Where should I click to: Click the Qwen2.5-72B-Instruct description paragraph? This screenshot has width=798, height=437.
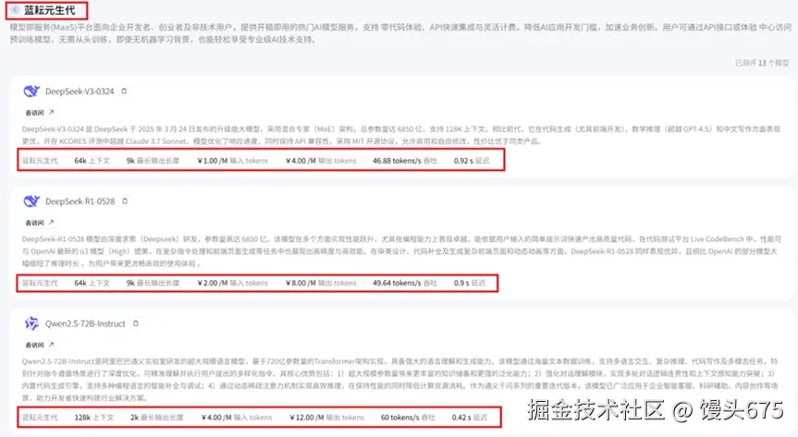[x=400, y=380]
